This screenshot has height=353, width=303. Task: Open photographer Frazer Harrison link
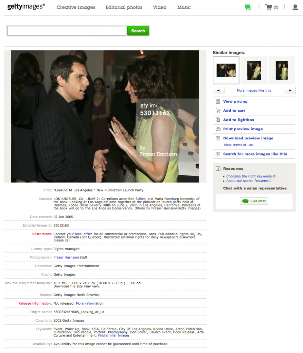tap(66, 257)
